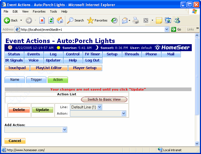Click the green Update button
The width and height of the screenshot is (201, 154).
tap(43, 110)
